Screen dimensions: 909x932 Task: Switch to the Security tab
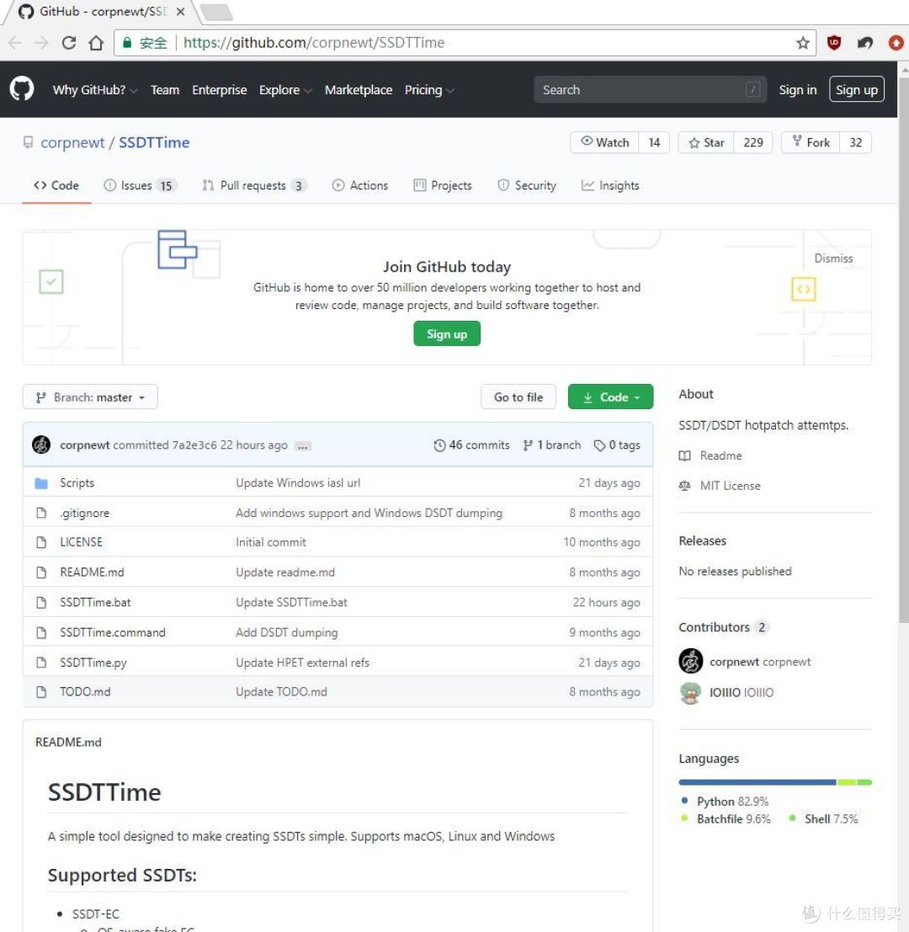[526, 185]
